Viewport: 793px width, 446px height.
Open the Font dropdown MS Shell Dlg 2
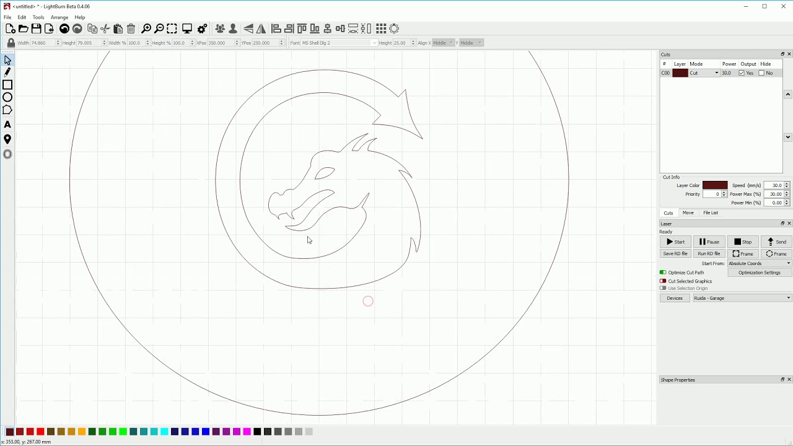click(339, 43)
